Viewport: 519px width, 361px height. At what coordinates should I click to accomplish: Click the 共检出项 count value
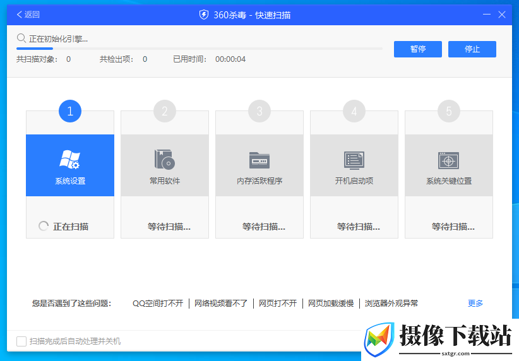point(145,59)
